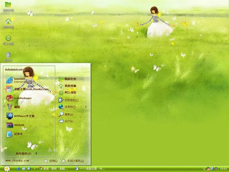The image size is (229, 172).
Task: Open 我的文档 in the start menu right column
Action: click(67, 79)
